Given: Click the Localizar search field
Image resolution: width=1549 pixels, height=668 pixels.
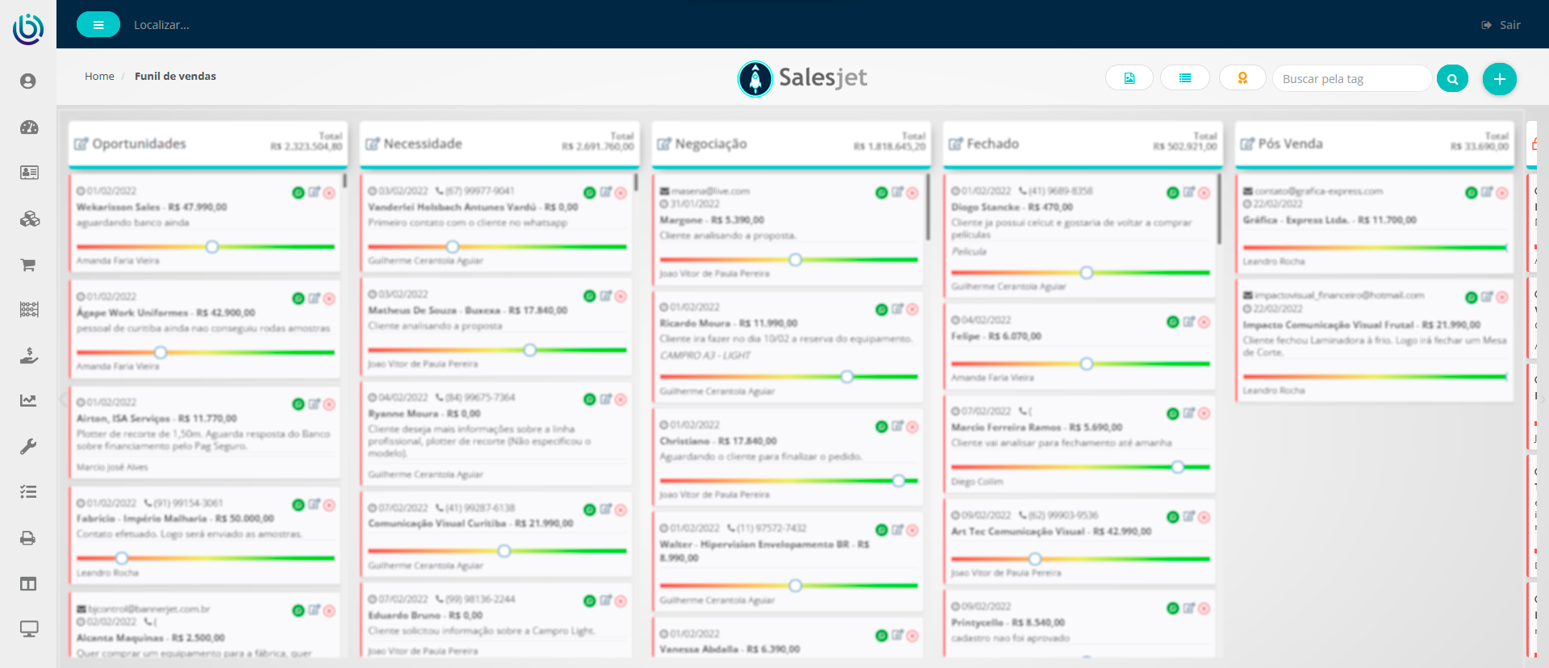Looking at the screenshot, I should (161, 25).
